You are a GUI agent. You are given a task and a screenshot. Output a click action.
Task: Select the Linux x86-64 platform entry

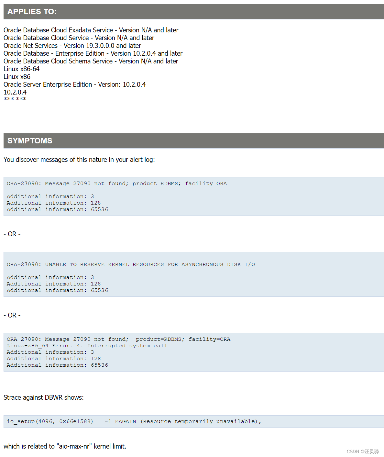coord(21,69)
